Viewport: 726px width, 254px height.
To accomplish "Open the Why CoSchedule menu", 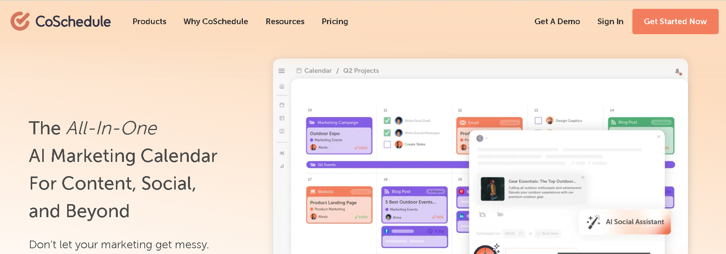I will click(216, 21).
